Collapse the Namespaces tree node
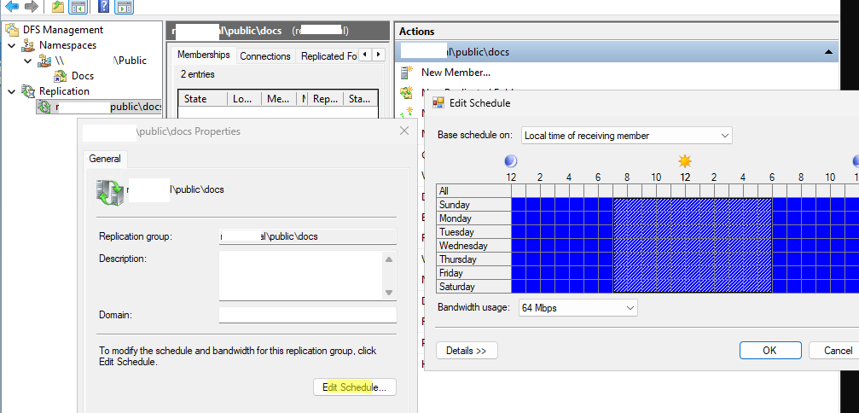 click(11, 45)
